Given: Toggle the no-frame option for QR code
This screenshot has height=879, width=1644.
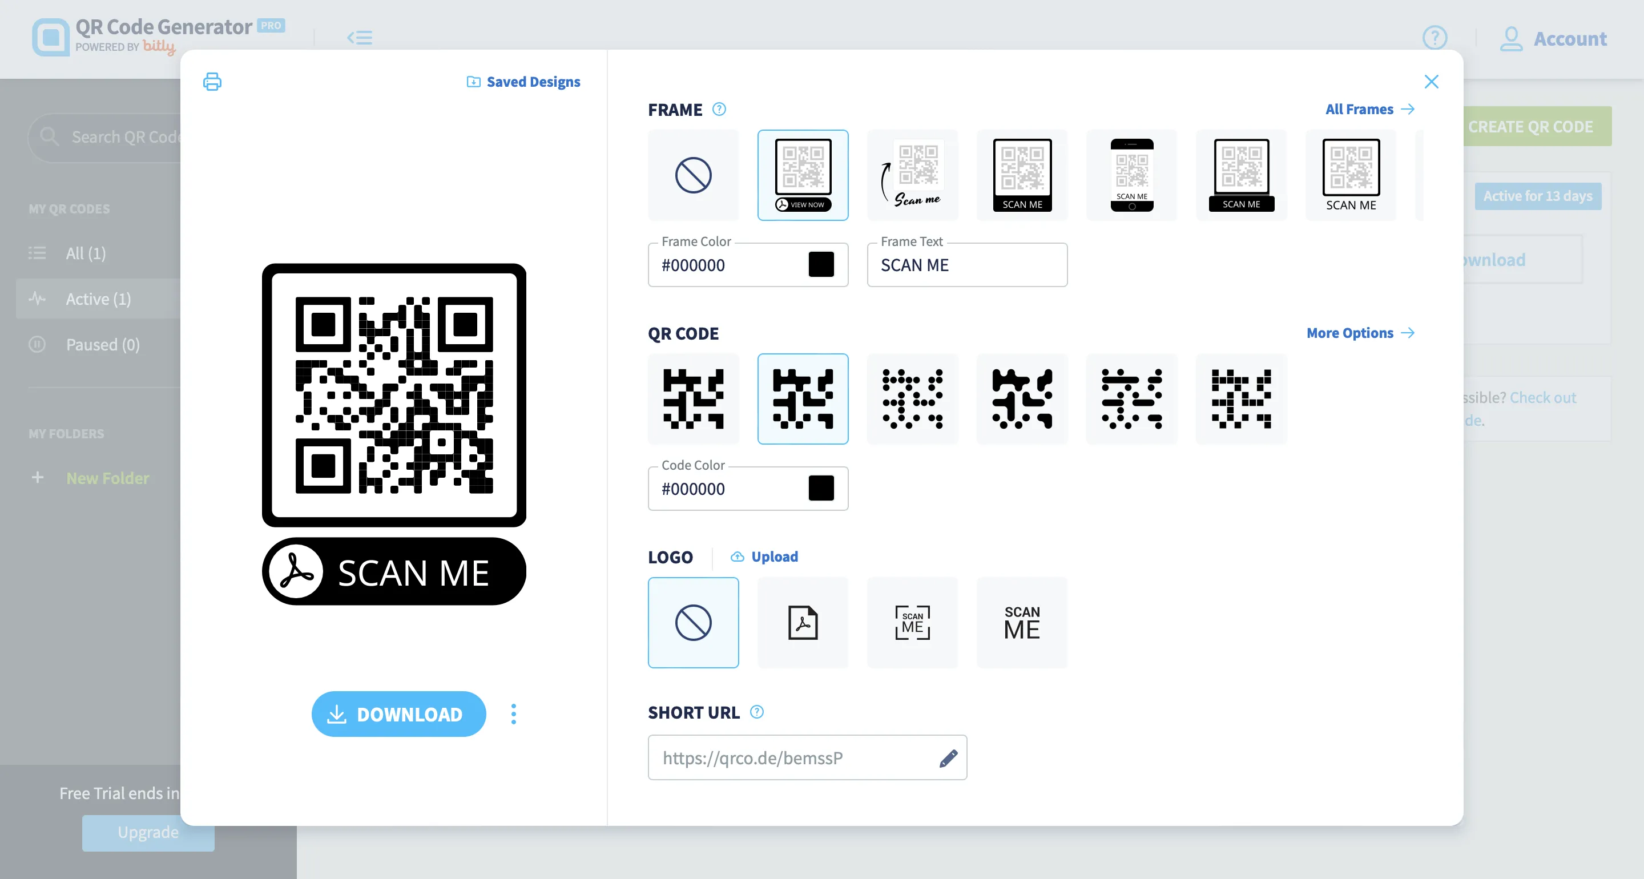Looking at the screenshot, I should click(692, 173).
